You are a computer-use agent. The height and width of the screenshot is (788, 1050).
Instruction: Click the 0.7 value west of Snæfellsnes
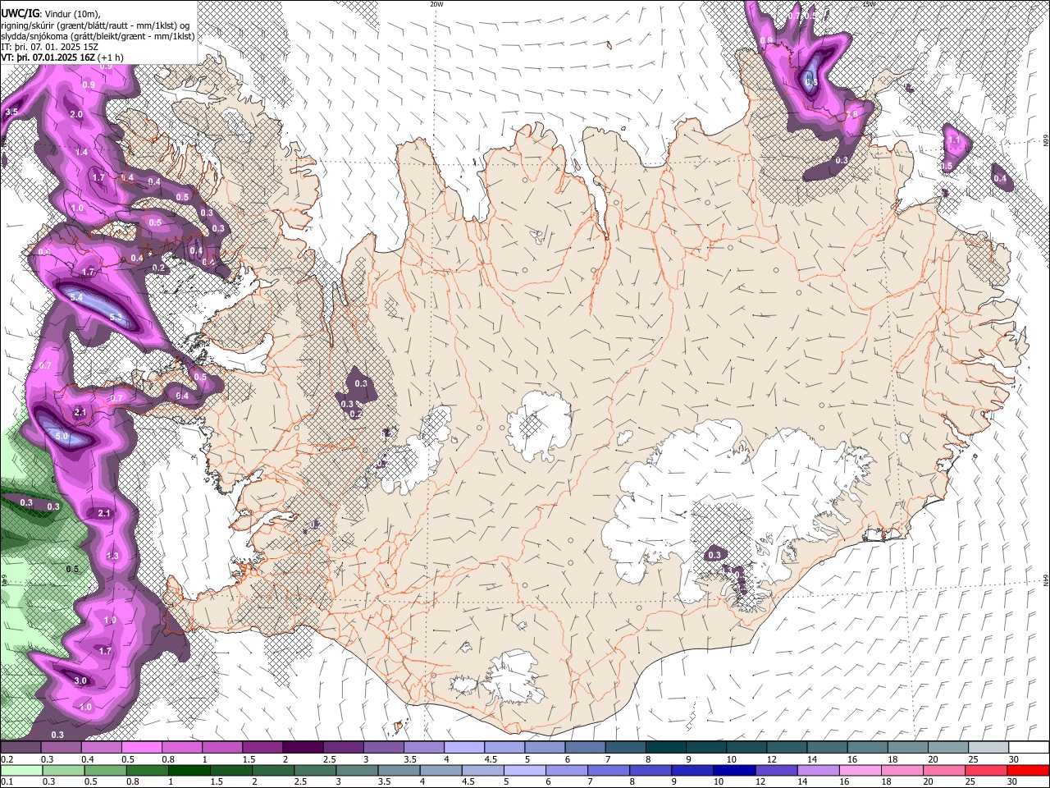click(x=45, y=366)
